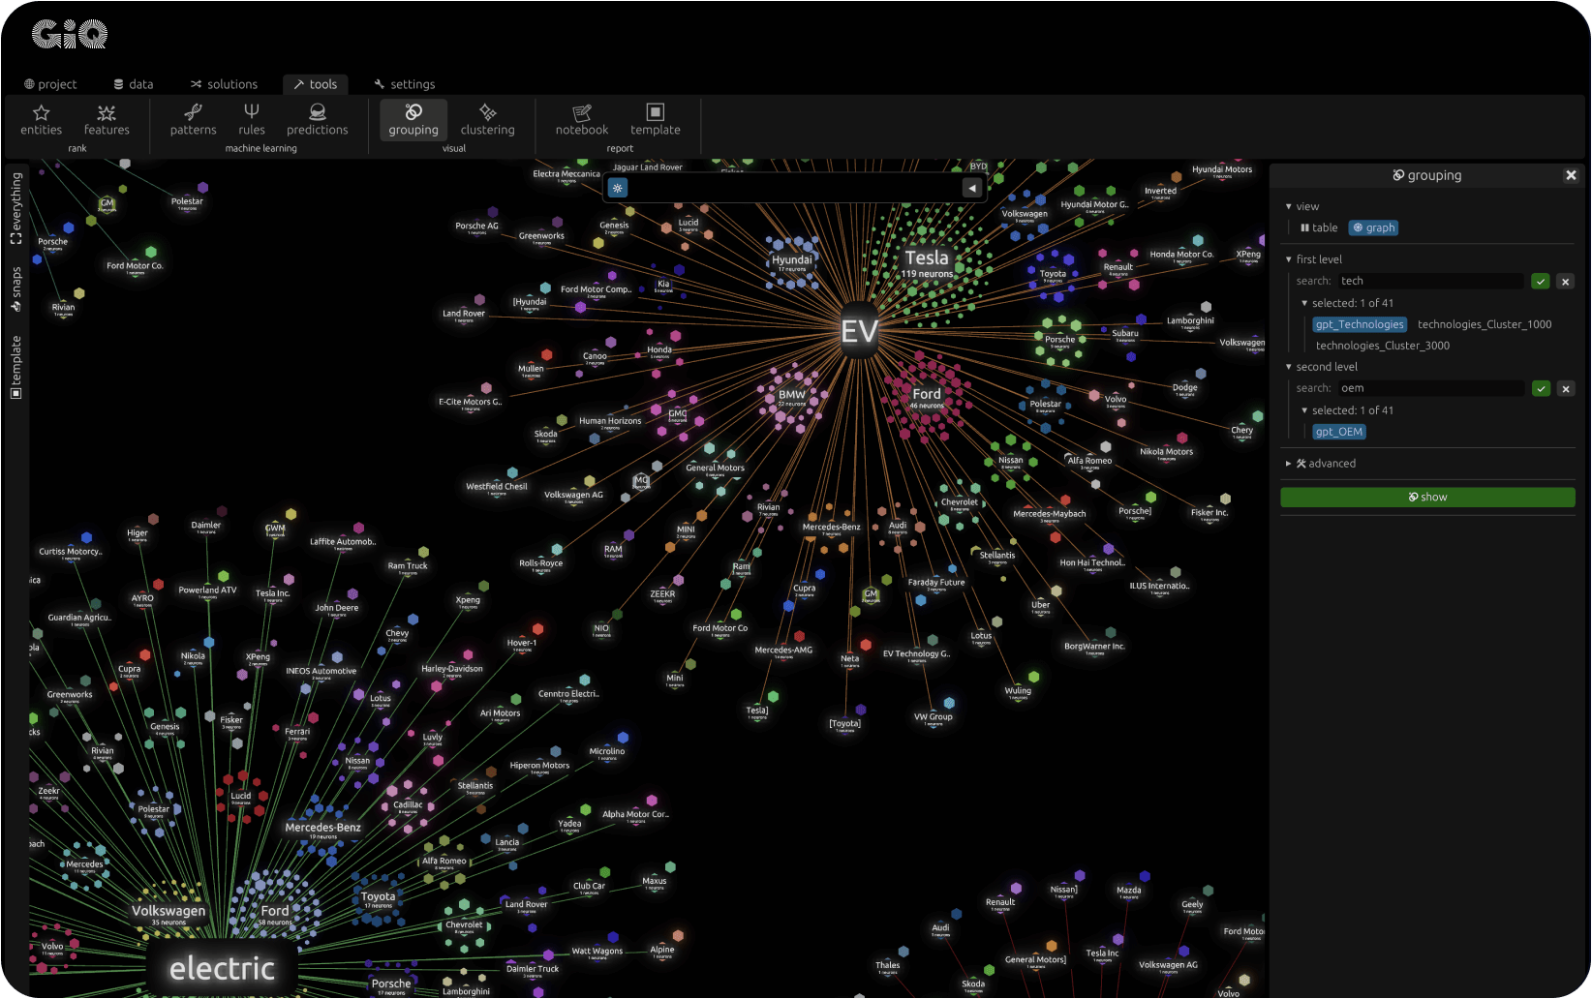Screen dimensions: 1592x999
Task: Select the BMW node near EV
Action: click(x=792, y=396)
